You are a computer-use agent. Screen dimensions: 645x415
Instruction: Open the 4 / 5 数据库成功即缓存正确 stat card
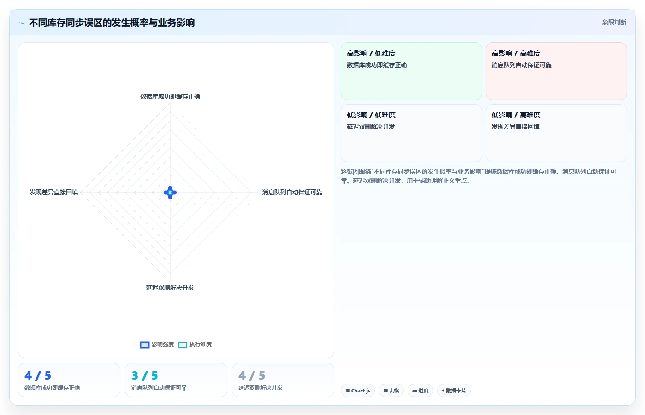pos(69,380)
